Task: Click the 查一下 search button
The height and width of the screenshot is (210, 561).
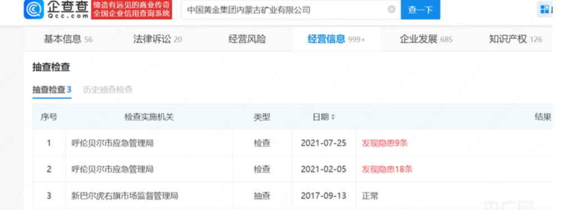Action: click(x=420, y=10)
